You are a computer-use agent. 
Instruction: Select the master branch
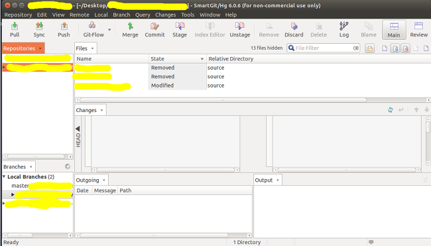pos(20,186)
